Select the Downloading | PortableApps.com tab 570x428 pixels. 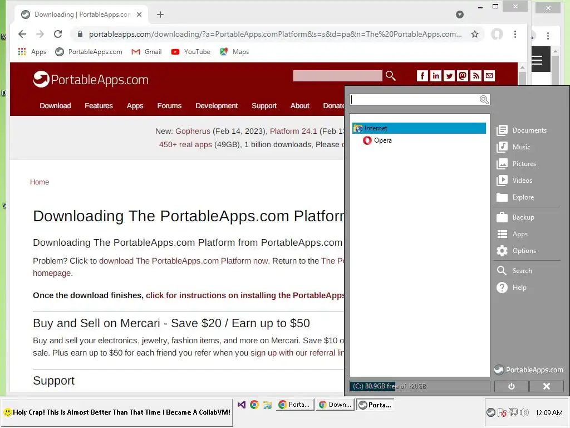[81, 14]
